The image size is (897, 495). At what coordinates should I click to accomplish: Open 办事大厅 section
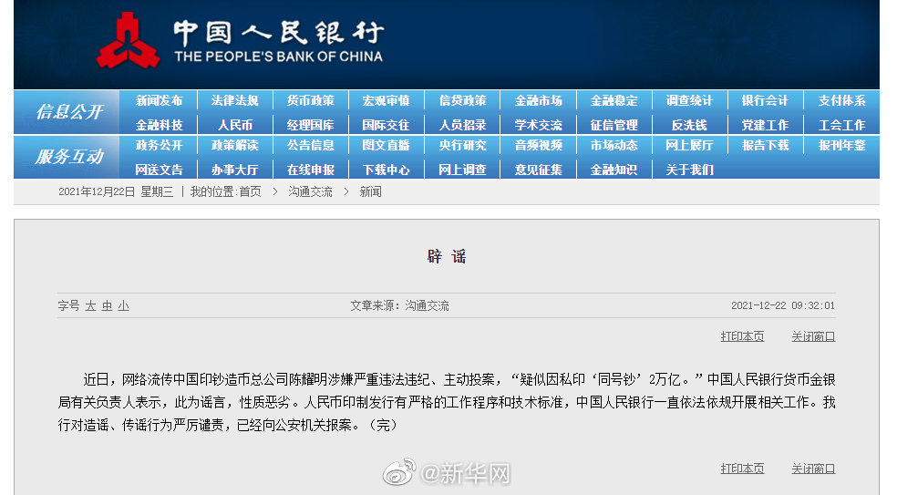234,170
